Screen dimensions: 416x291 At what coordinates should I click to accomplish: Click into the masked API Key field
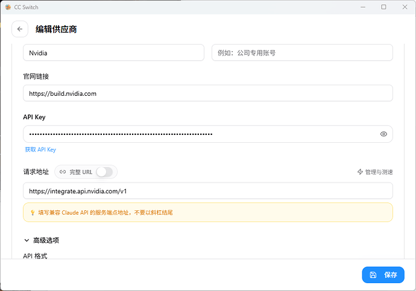[x=208, y=134]
